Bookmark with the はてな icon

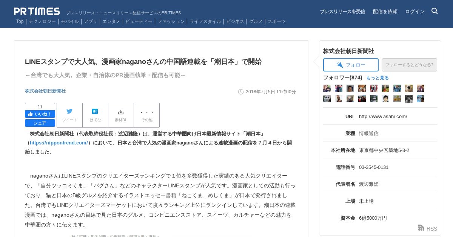pyautogui.click(x=95, y=115)
